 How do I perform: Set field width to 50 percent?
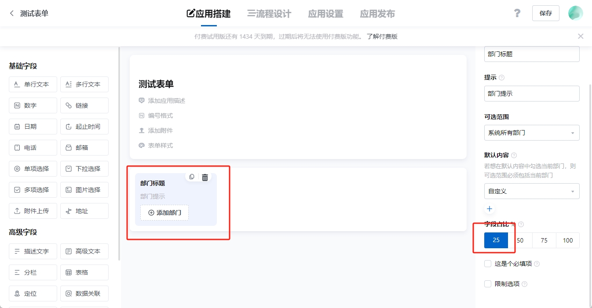click(520, 240)
